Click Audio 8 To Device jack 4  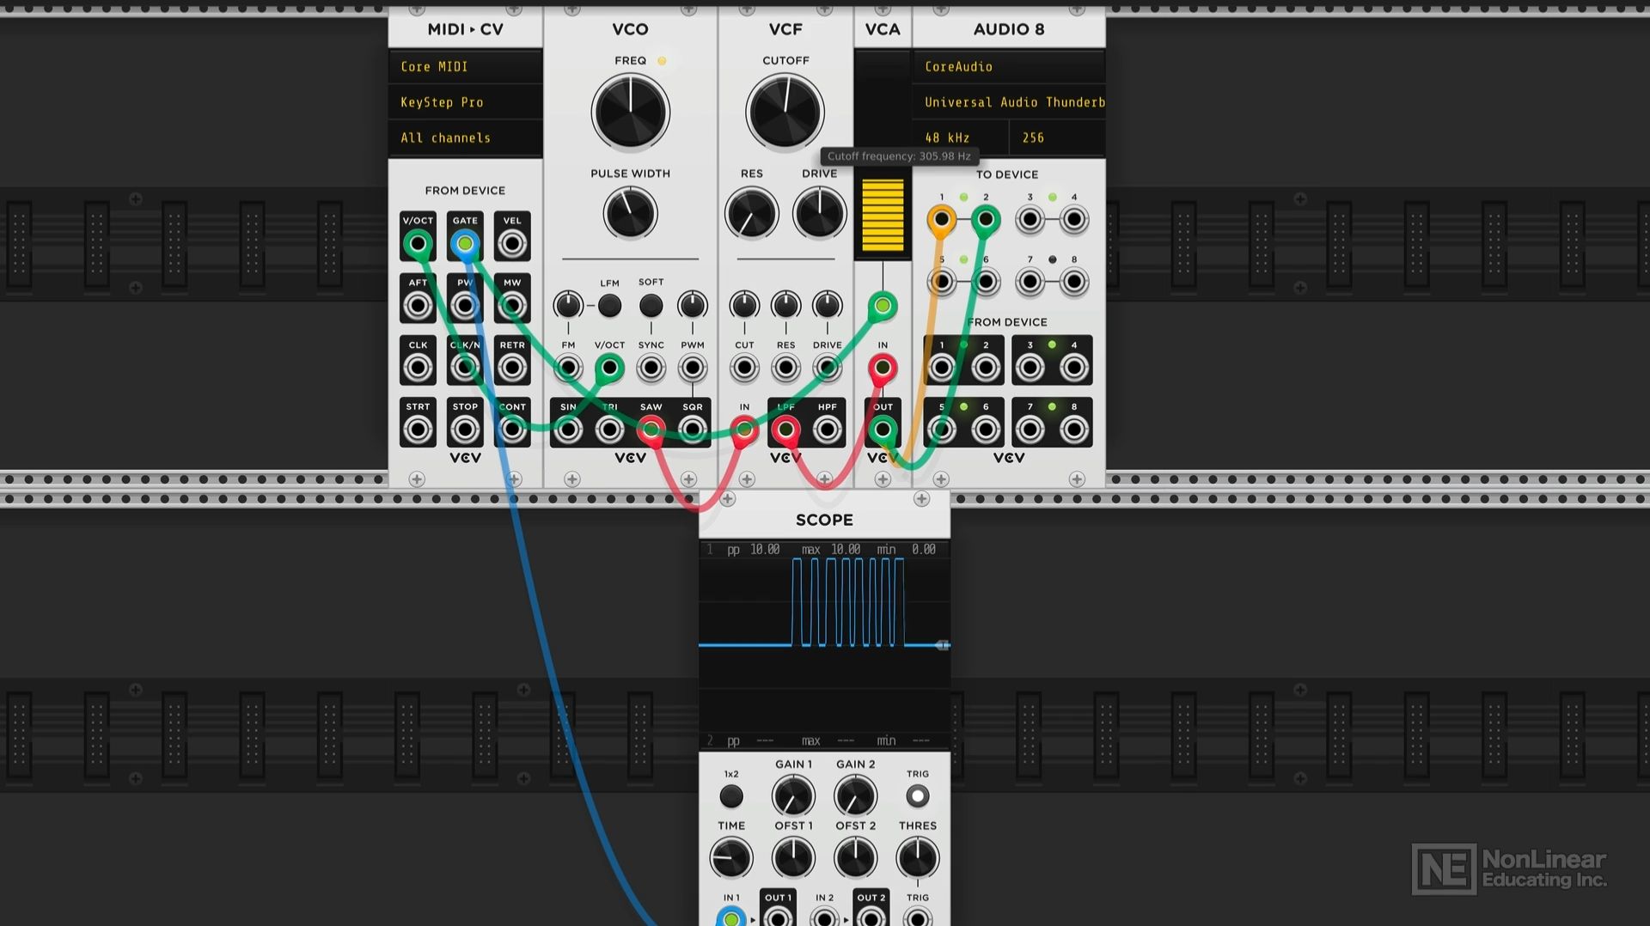click(x=1074, y=221)
